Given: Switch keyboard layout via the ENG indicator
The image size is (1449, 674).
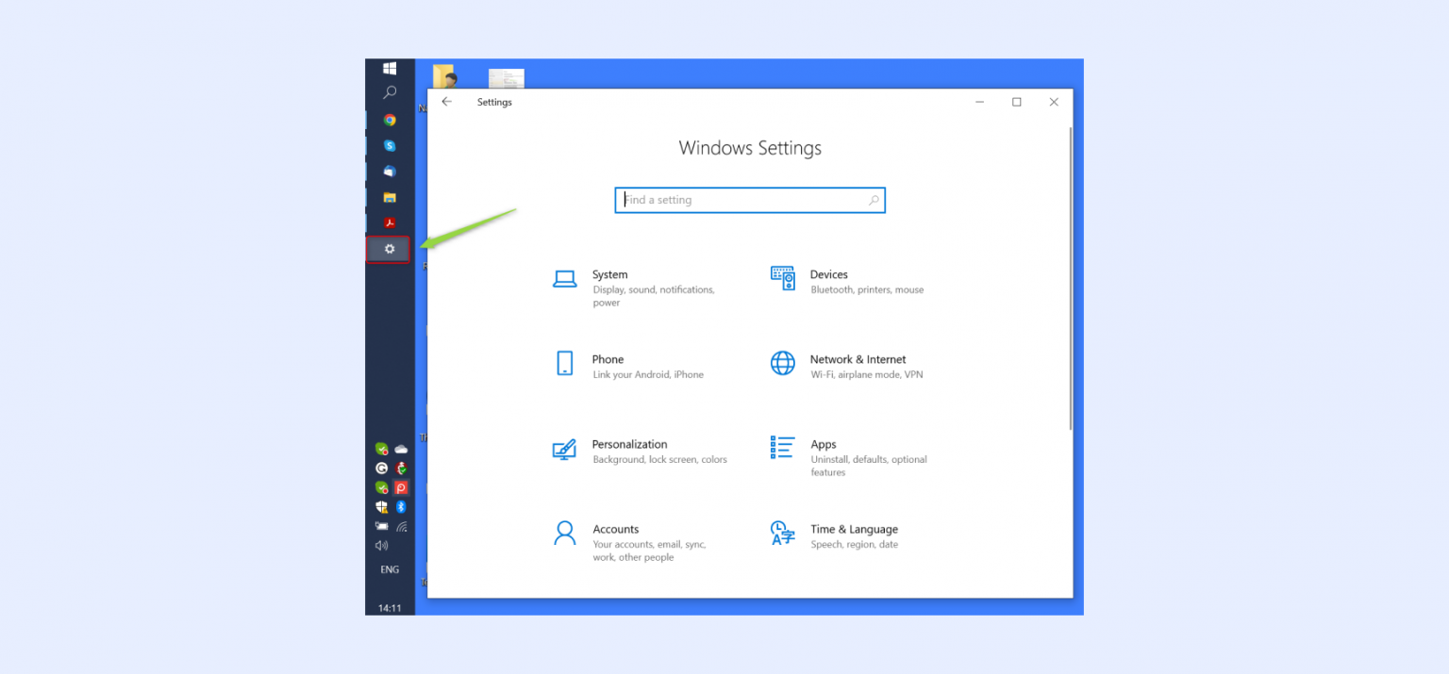Looking at the screenshot, I should point(390,568).
